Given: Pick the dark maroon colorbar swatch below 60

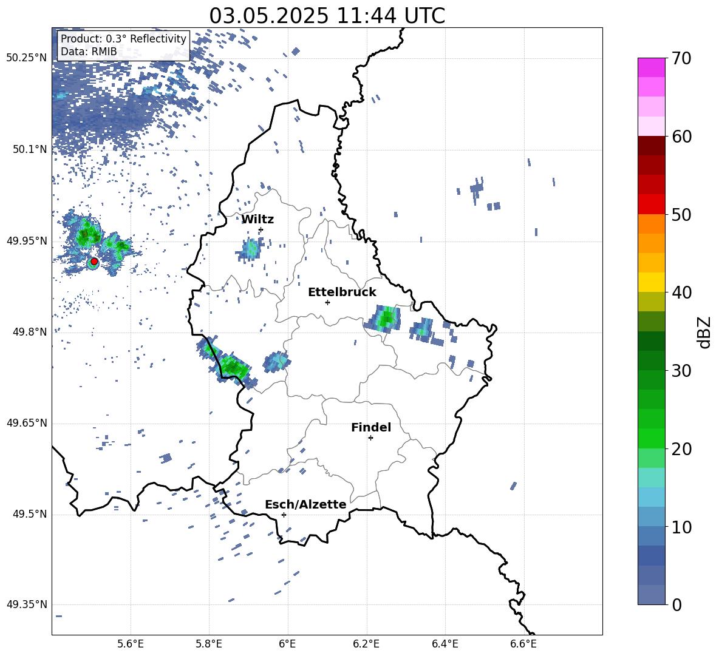Looking at the screenshot, I should coord(651,146).
